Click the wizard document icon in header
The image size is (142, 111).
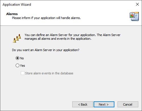pos(134,16)
